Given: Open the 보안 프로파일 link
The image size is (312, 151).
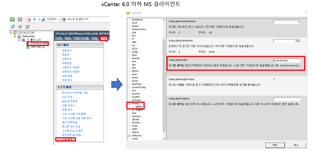Looking at the screenshot, I should (x=70, y=122).
